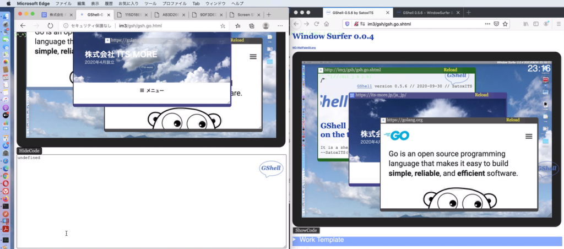Image resolution: width=564 pixels, height=249 pixels.
Task: Toggle ShowCode button in right page
Action: (306, 230)
